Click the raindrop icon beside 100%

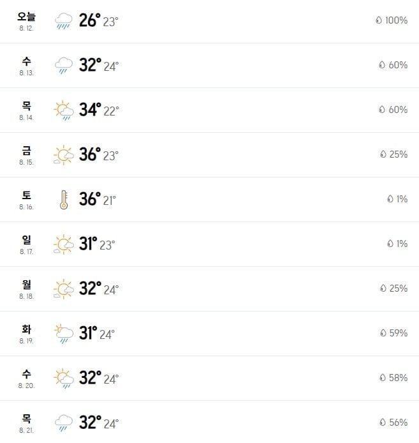379,20
